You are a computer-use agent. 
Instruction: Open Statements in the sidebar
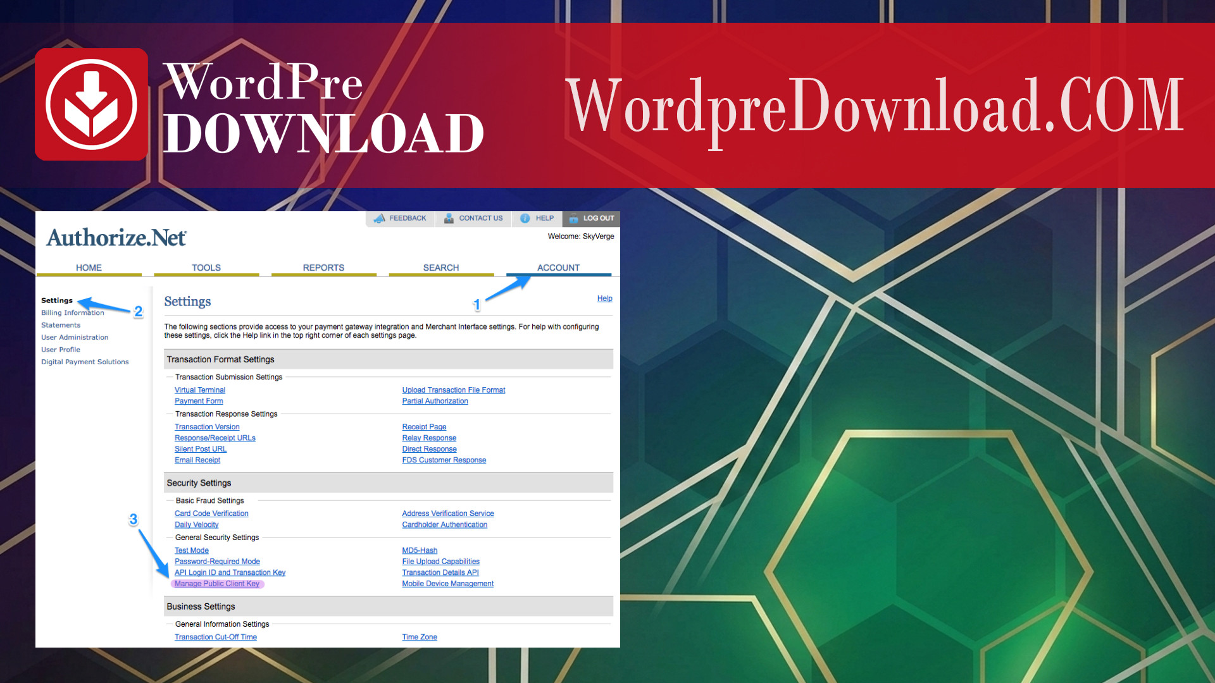click(61, 325)
